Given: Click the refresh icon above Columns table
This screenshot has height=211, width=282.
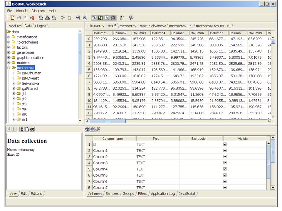Looking at the screenshot, I should click(87, 129).
